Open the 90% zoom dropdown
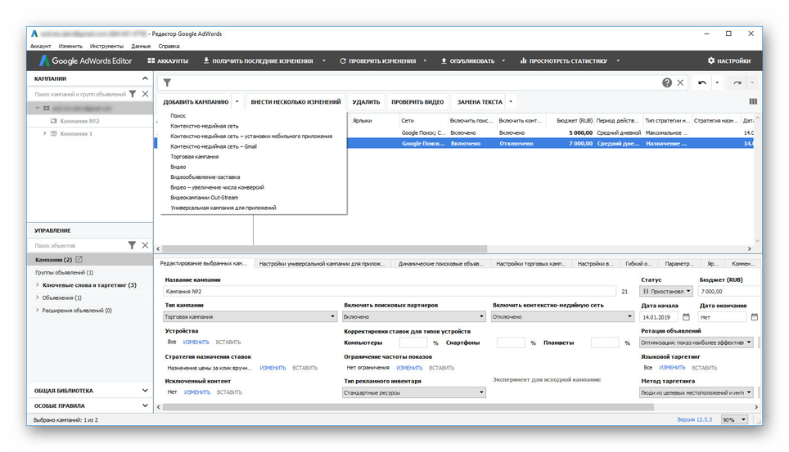The image size is (789, 452). (735, 419)
